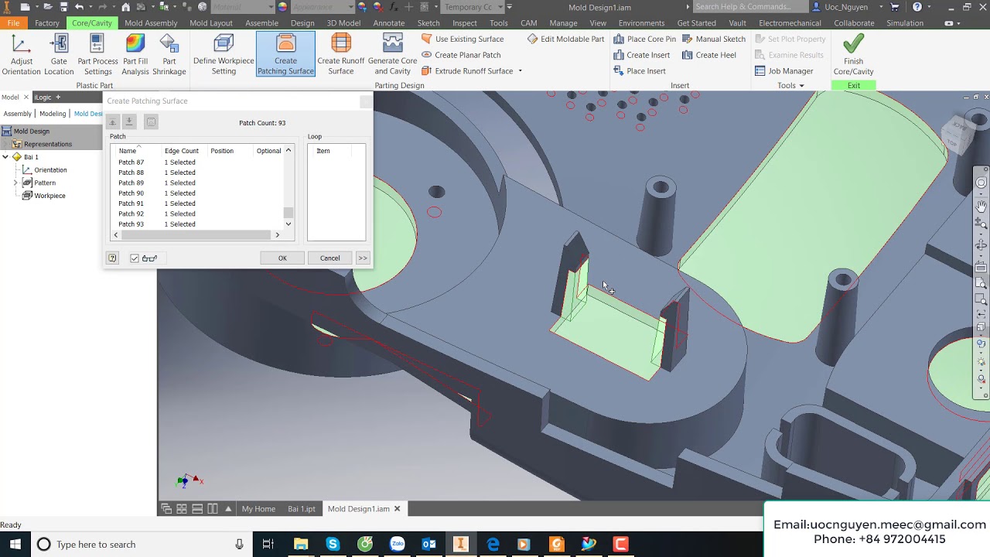Click the auto-detect patch button in dialog

151,122
